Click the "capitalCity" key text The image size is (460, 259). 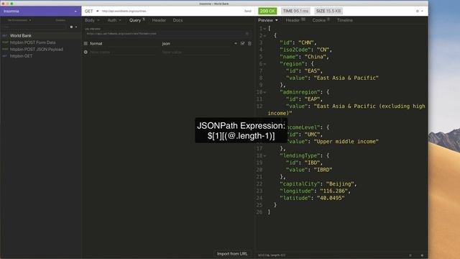(300, 184)
